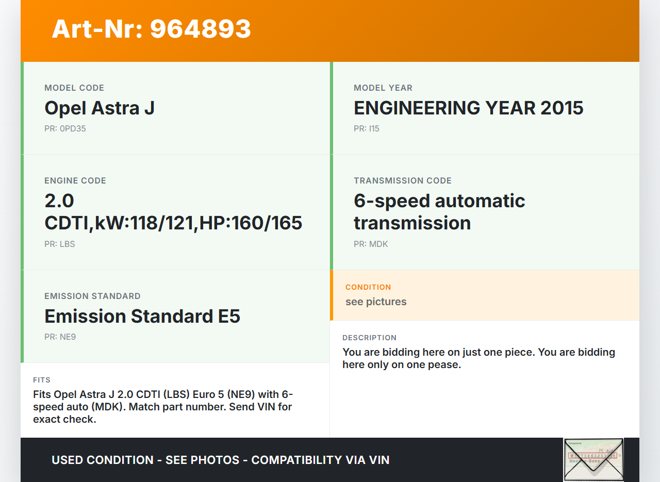This screenshot has height=482, width=660.
Task: Click the PR: I15 code
Action: pos(366,129)
